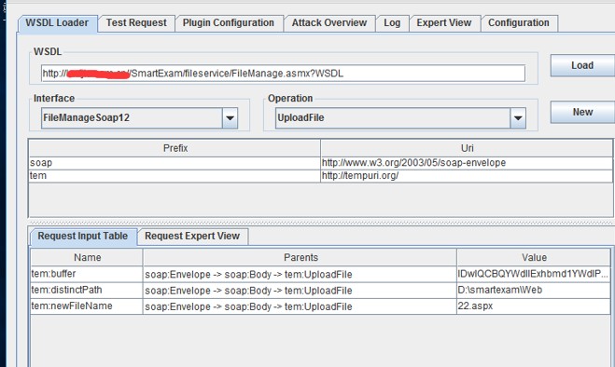Select the WSDL Loader tab
The height and width of the screenshot is (367, 615).
57,23
